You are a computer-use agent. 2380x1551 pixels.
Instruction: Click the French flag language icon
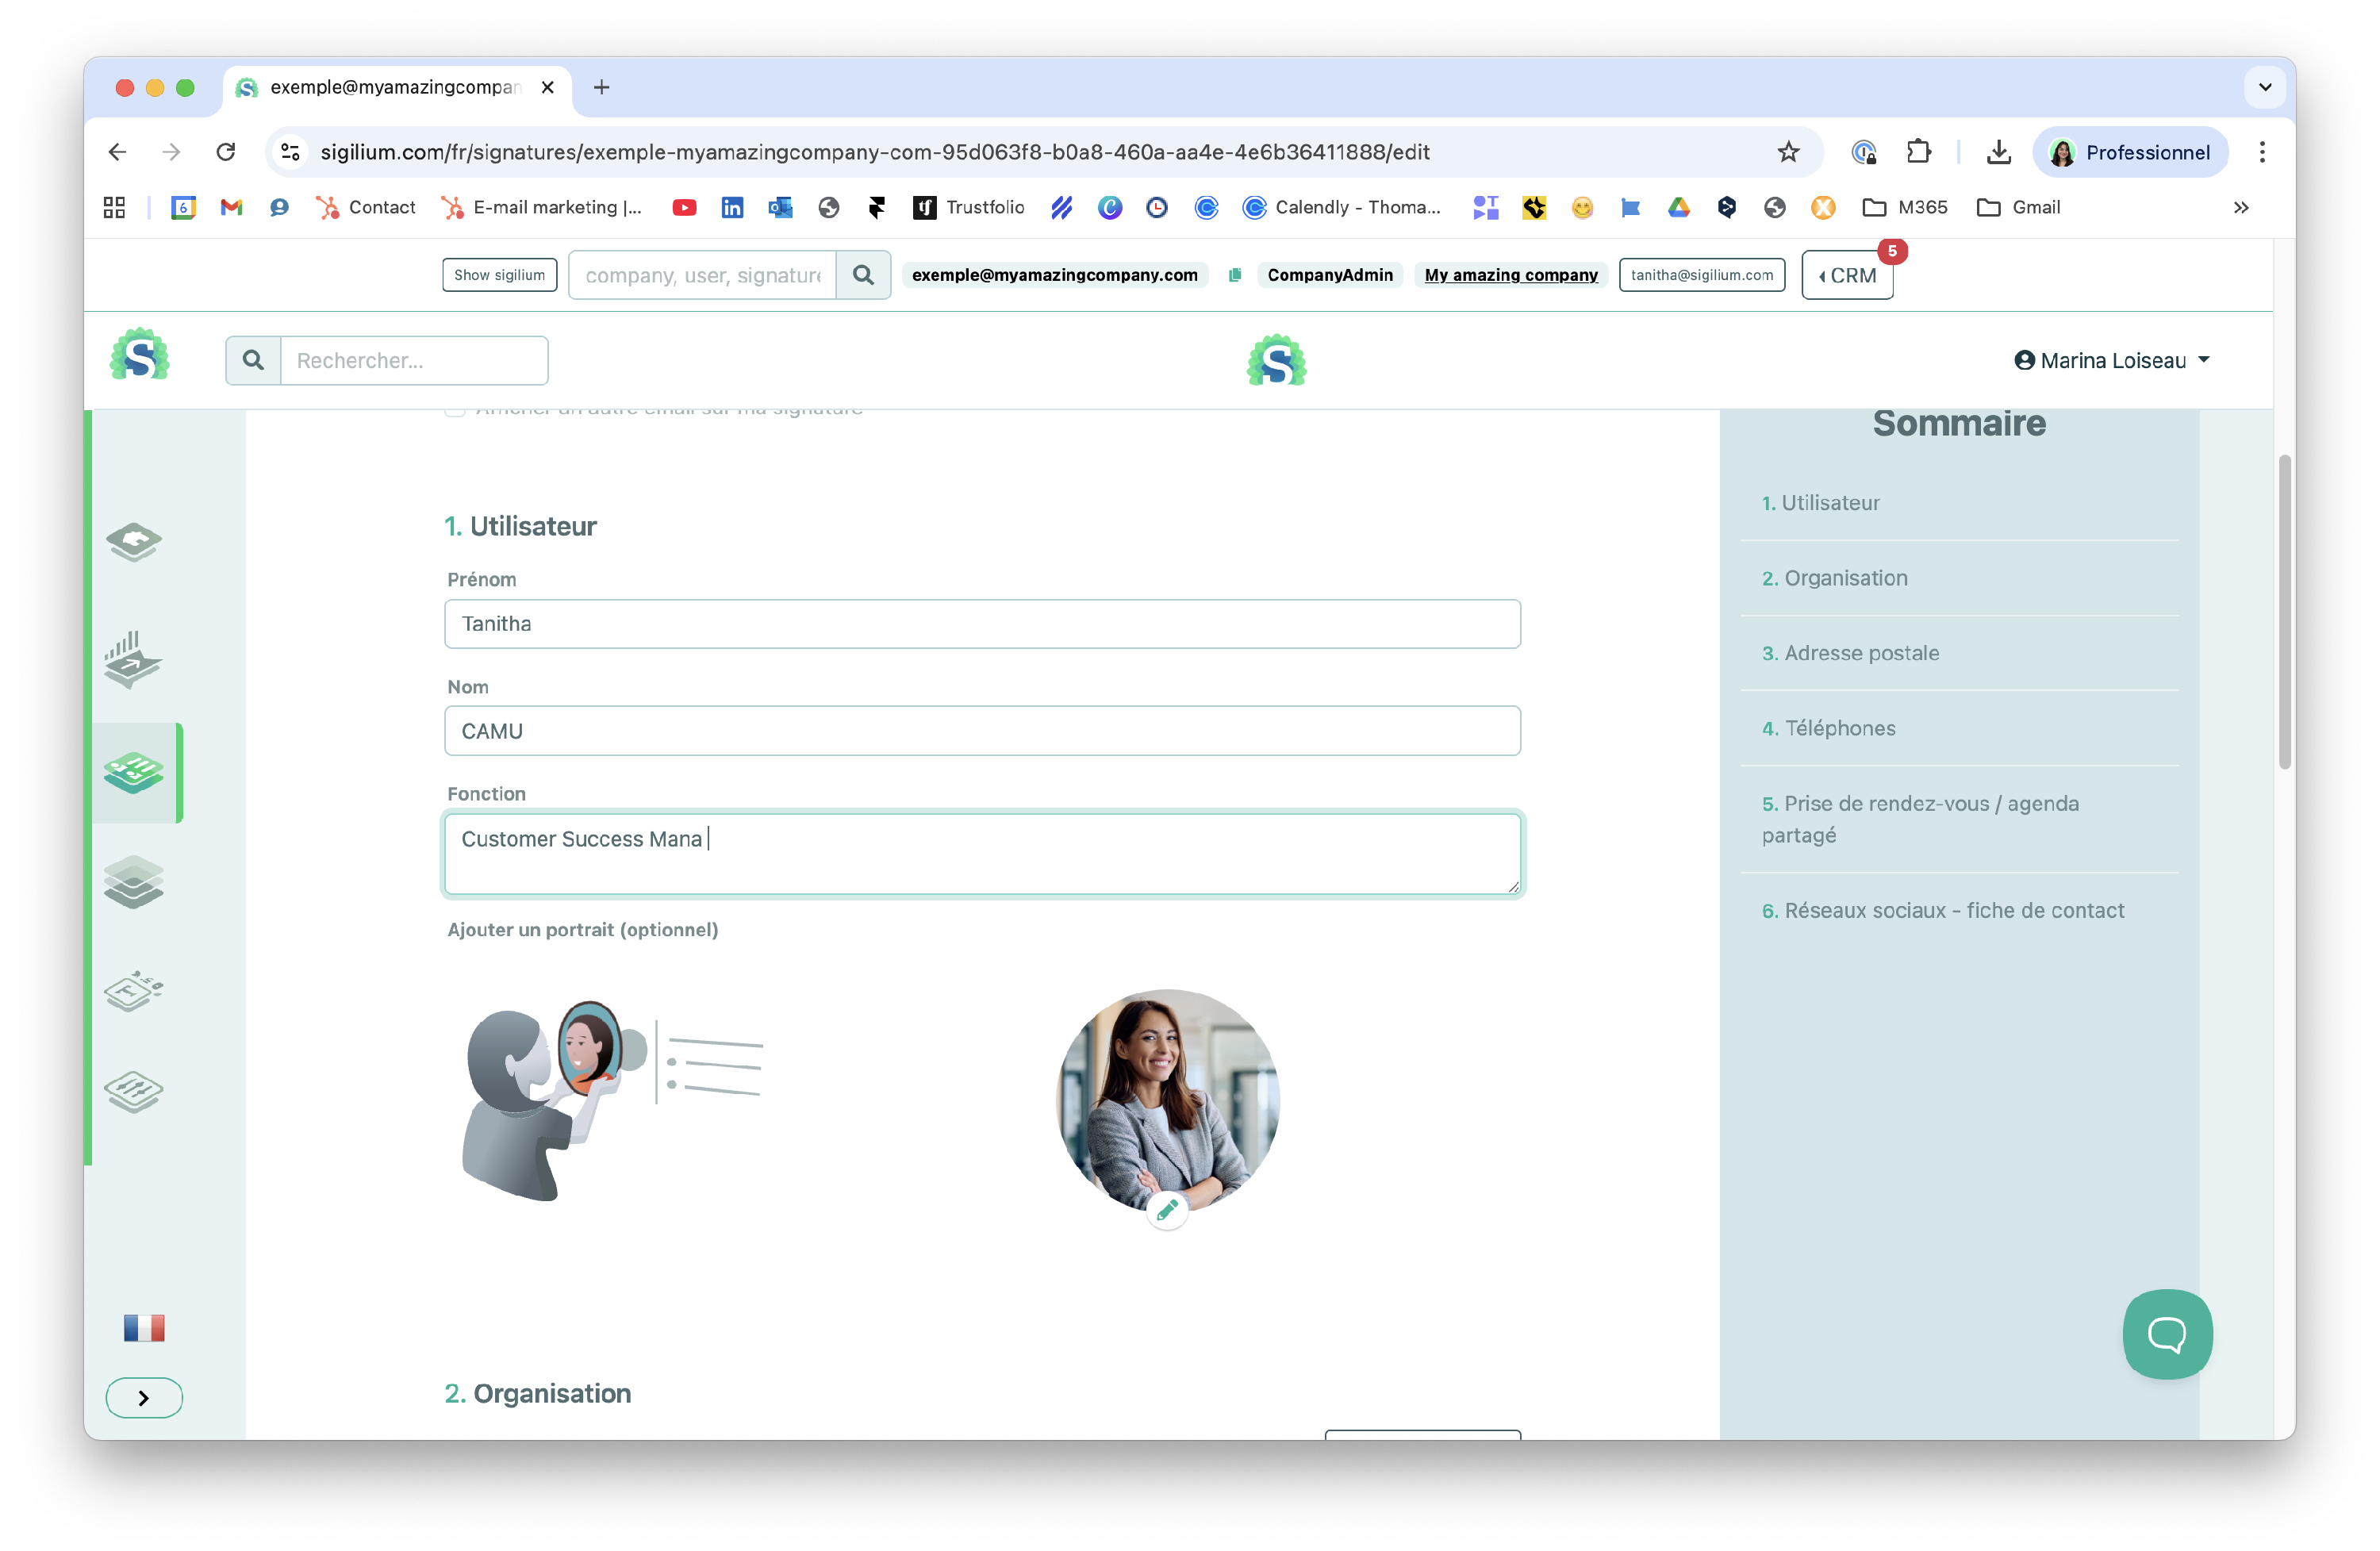[x=144, y=1327]
